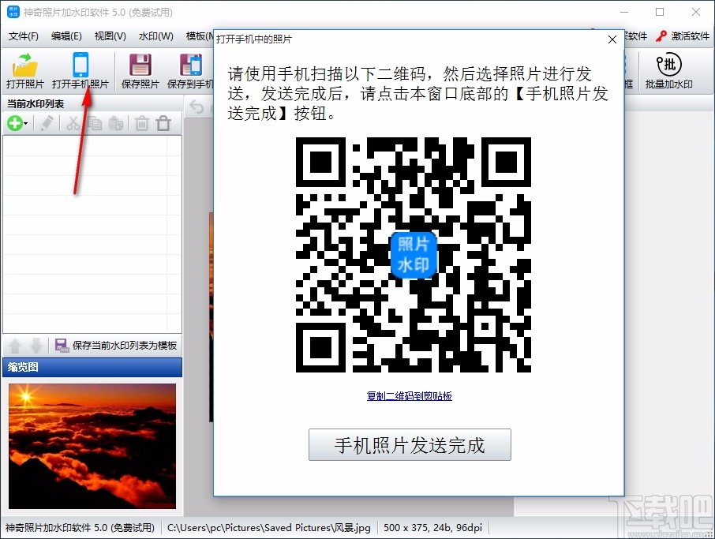Move watermark up with the up arrow
Viewport: 715px width, 539px height.
(x=14, y=346)
